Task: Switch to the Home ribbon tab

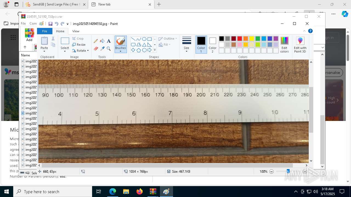Action: click(x=60, y=31)
